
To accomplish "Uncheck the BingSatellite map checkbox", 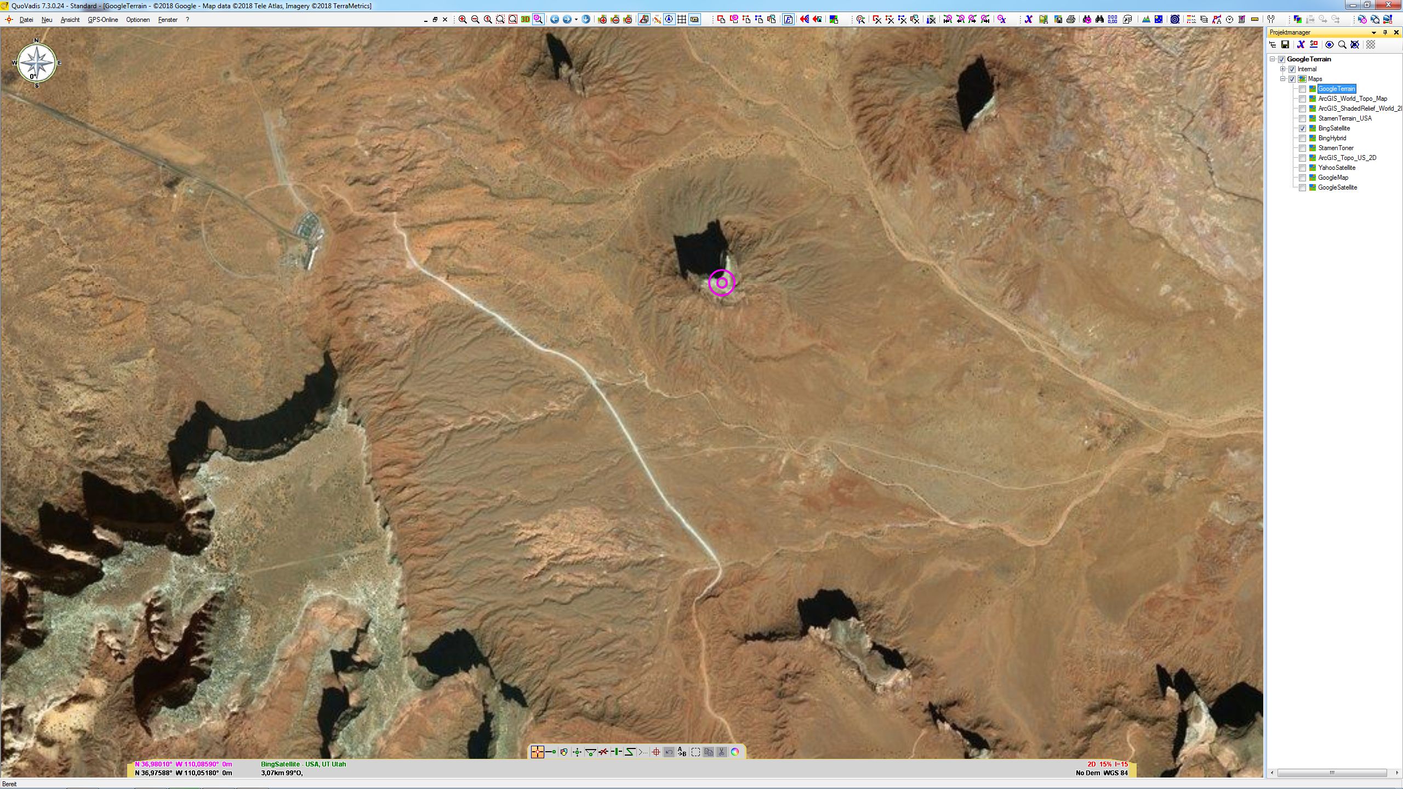I will (x=1302, y=128).
